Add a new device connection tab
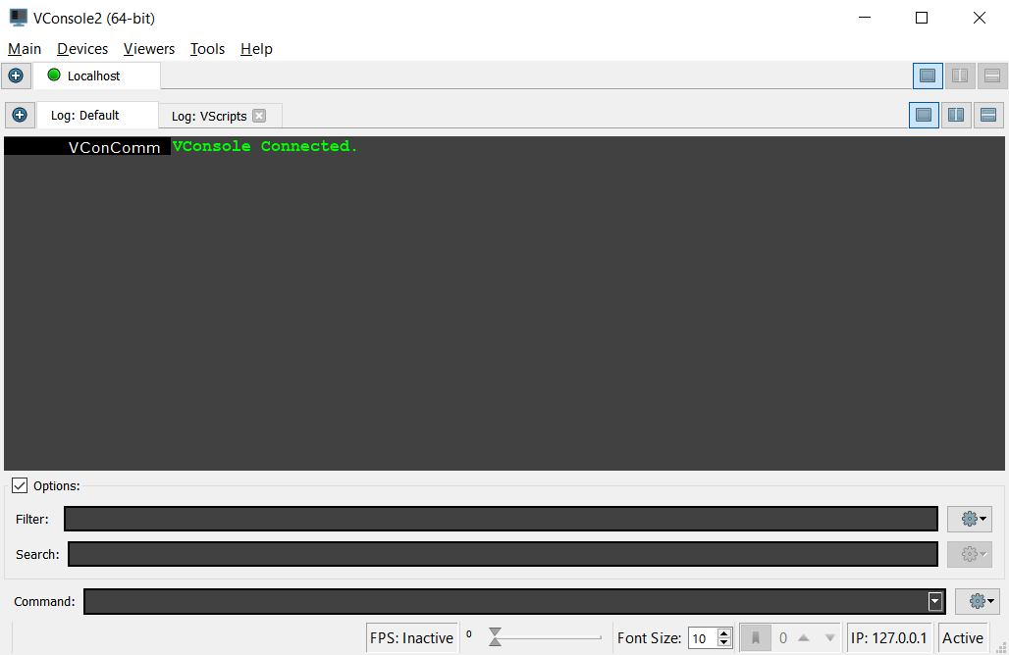Image resolution: width=1009 pixels, height=655 pixels. click(16, 76)
